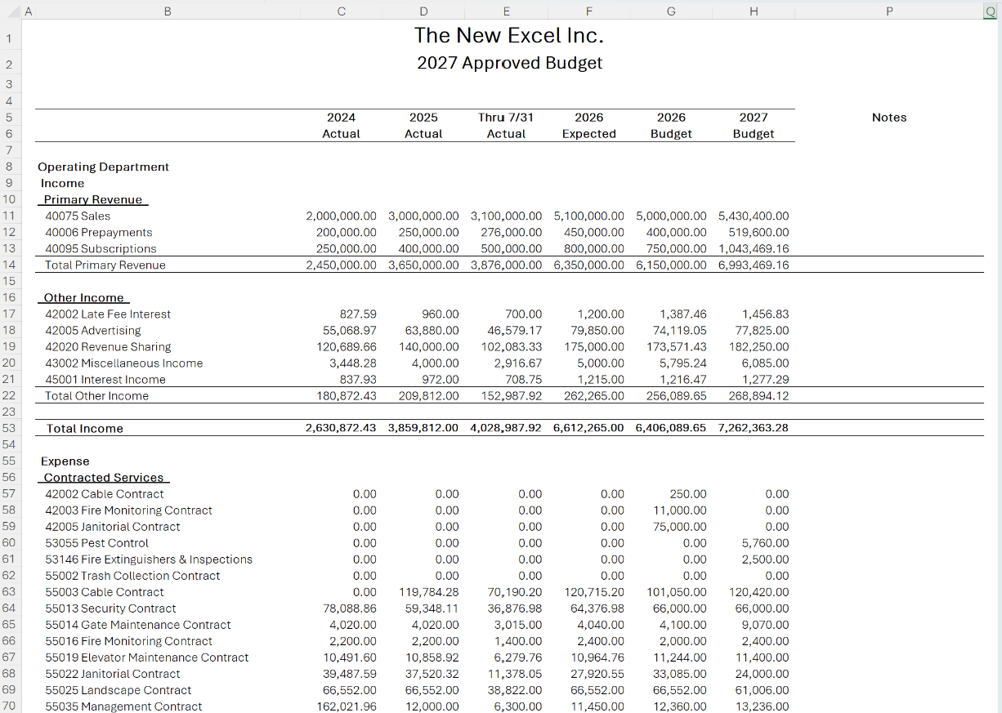Select column G header
The width and height of the screenshot is (1002, 713).
point(671,11)
